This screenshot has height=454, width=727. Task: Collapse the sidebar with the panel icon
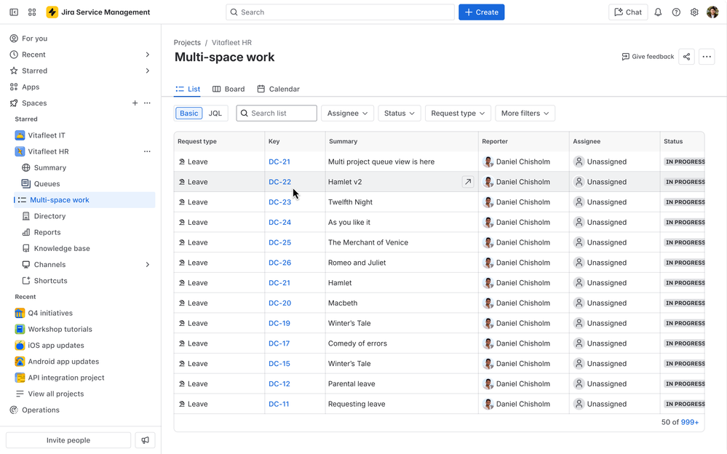[x=14, y=12]
